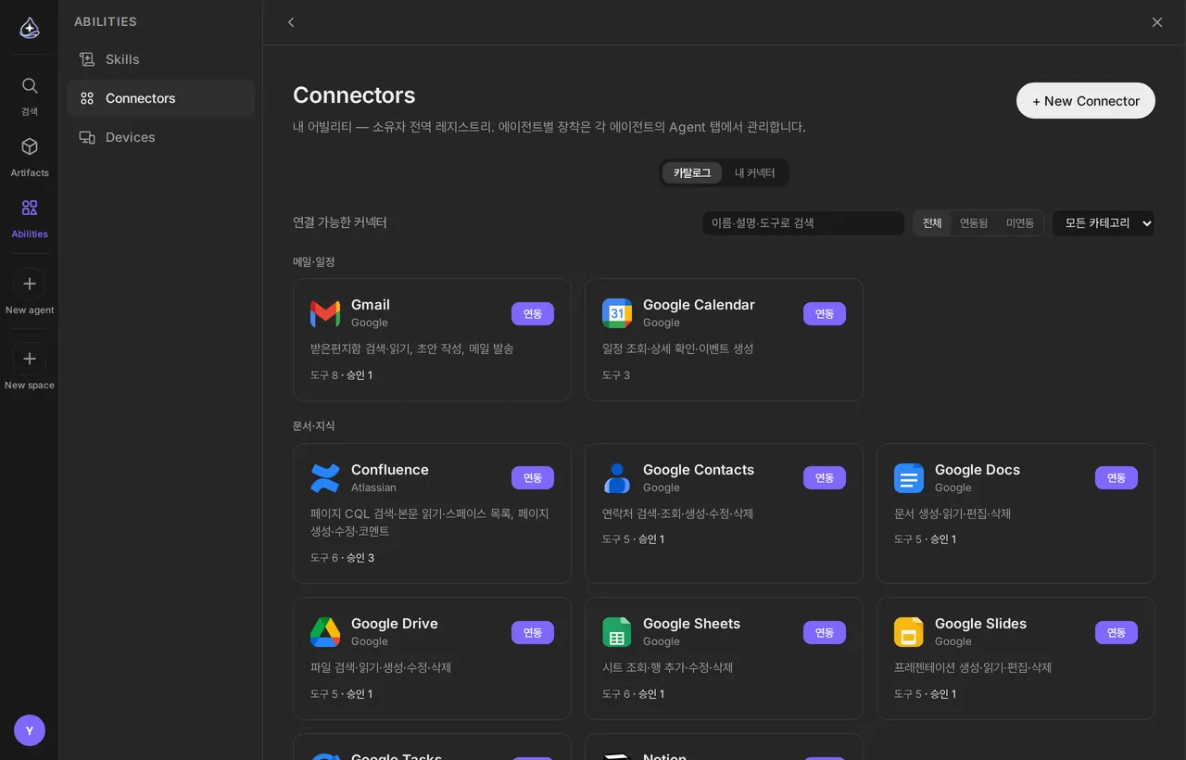1186x760 pixels.
Task: Select the Abilities grid icon
Action: (30, 208)
